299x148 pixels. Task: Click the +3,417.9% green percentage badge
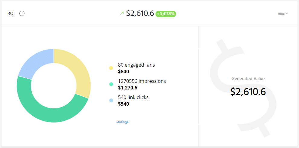tap(166, 14)
